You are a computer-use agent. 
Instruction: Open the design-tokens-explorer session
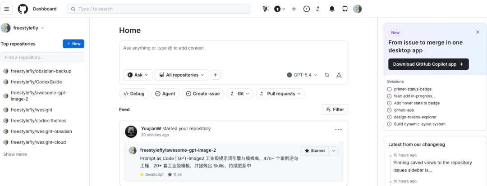point(415,117)
